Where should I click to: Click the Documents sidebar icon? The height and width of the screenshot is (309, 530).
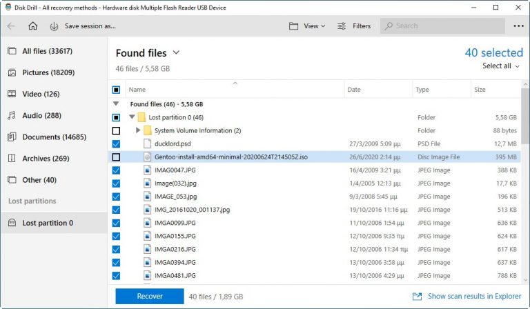click(12, 137)
